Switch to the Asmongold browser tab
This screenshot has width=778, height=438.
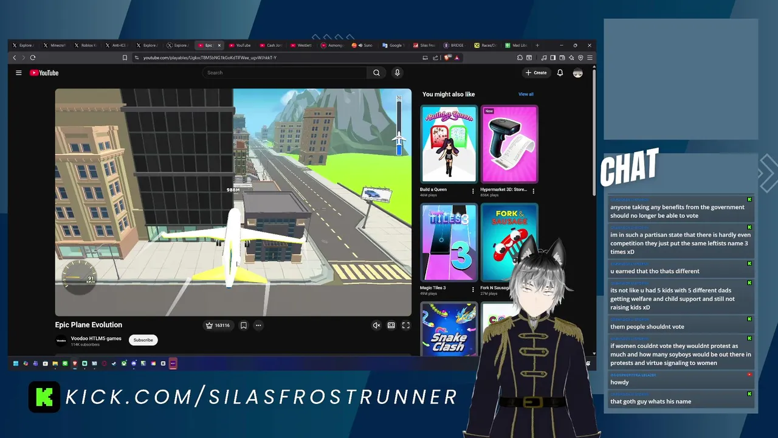pos(332,45)
